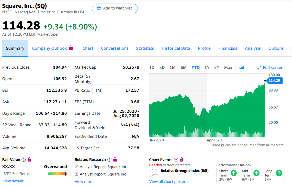
Task: Click the Short Term green up arrow
Action: pyautogui.click(x=233, y=173)
